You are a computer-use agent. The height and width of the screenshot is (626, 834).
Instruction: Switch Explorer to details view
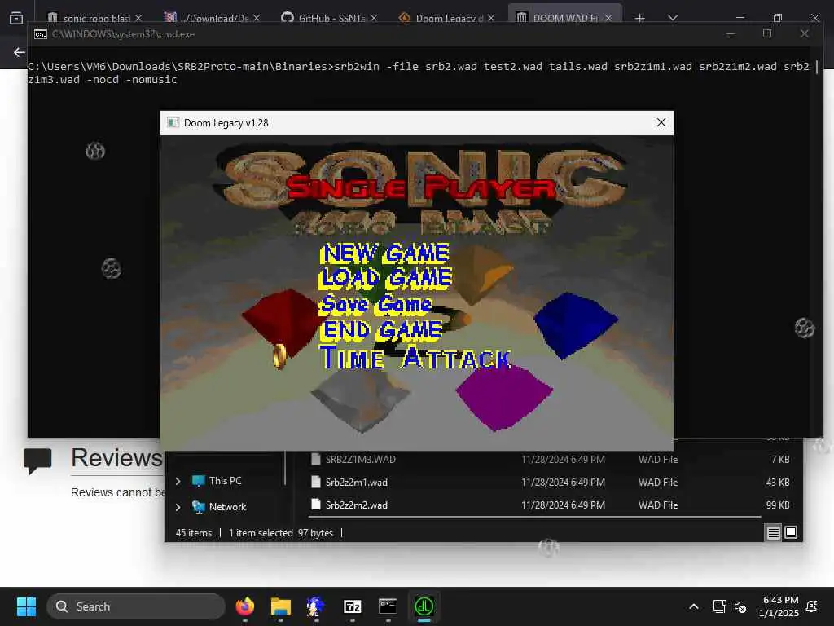[x=774, y=532]
